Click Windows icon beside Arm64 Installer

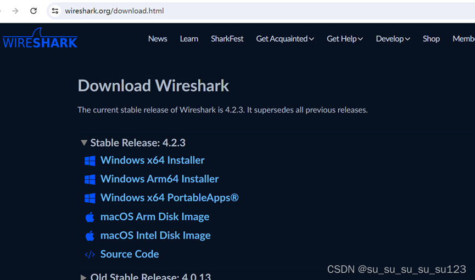click(x=90, y=180)
